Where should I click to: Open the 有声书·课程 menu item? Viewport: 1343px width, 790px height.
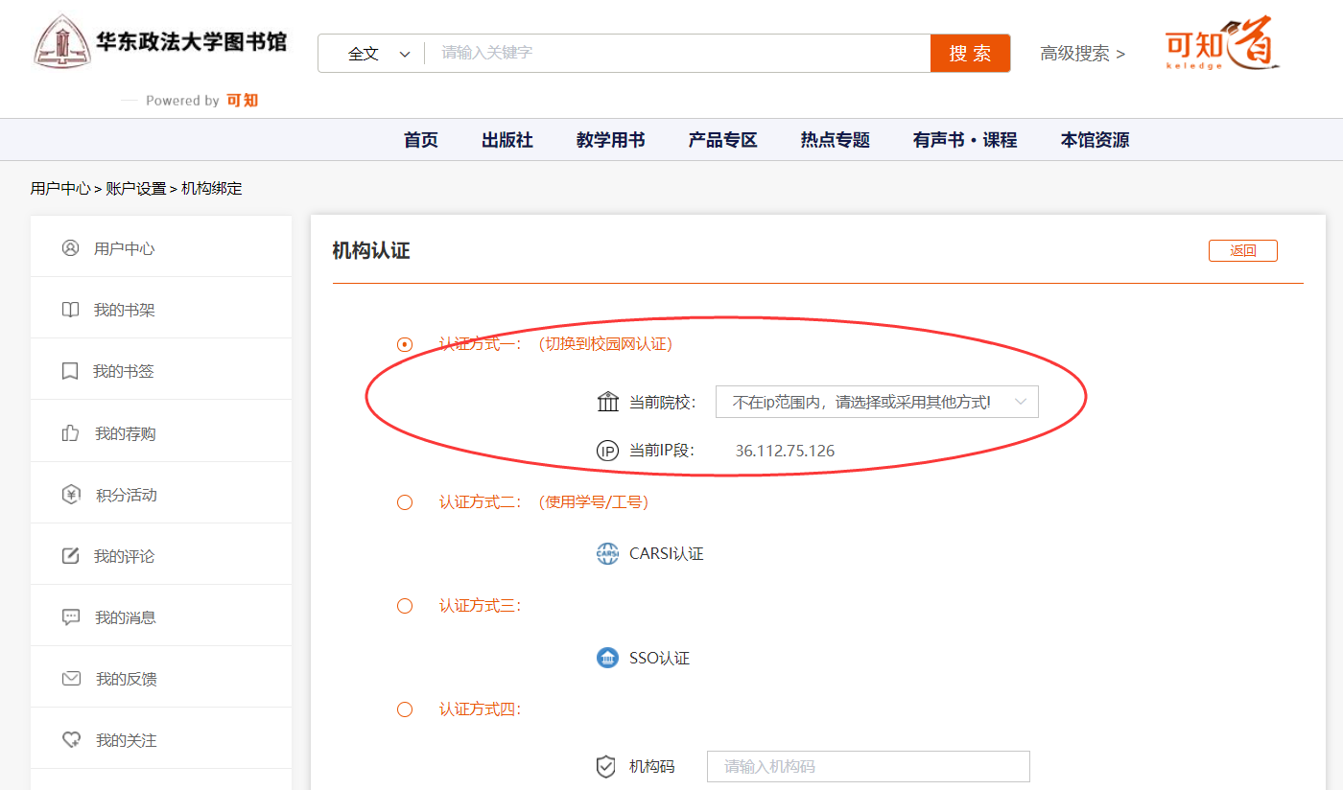coord(964,140)
